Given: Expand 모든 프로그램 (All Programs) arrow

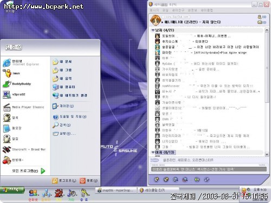Looking at the screenshot, I should [x=43, y=171].
